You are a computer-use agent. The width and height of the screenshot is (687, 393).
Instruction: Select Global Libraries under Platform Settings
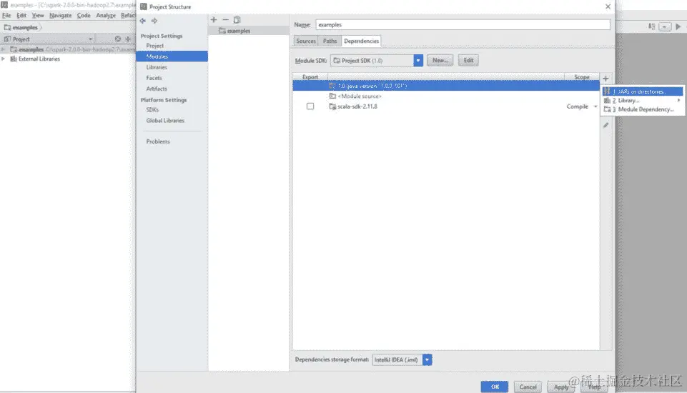(165, 121)
